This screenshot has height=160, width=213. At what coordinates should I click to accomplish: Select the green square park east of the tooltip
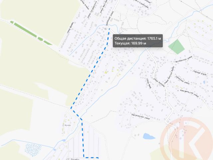click(x=176, y=47)
